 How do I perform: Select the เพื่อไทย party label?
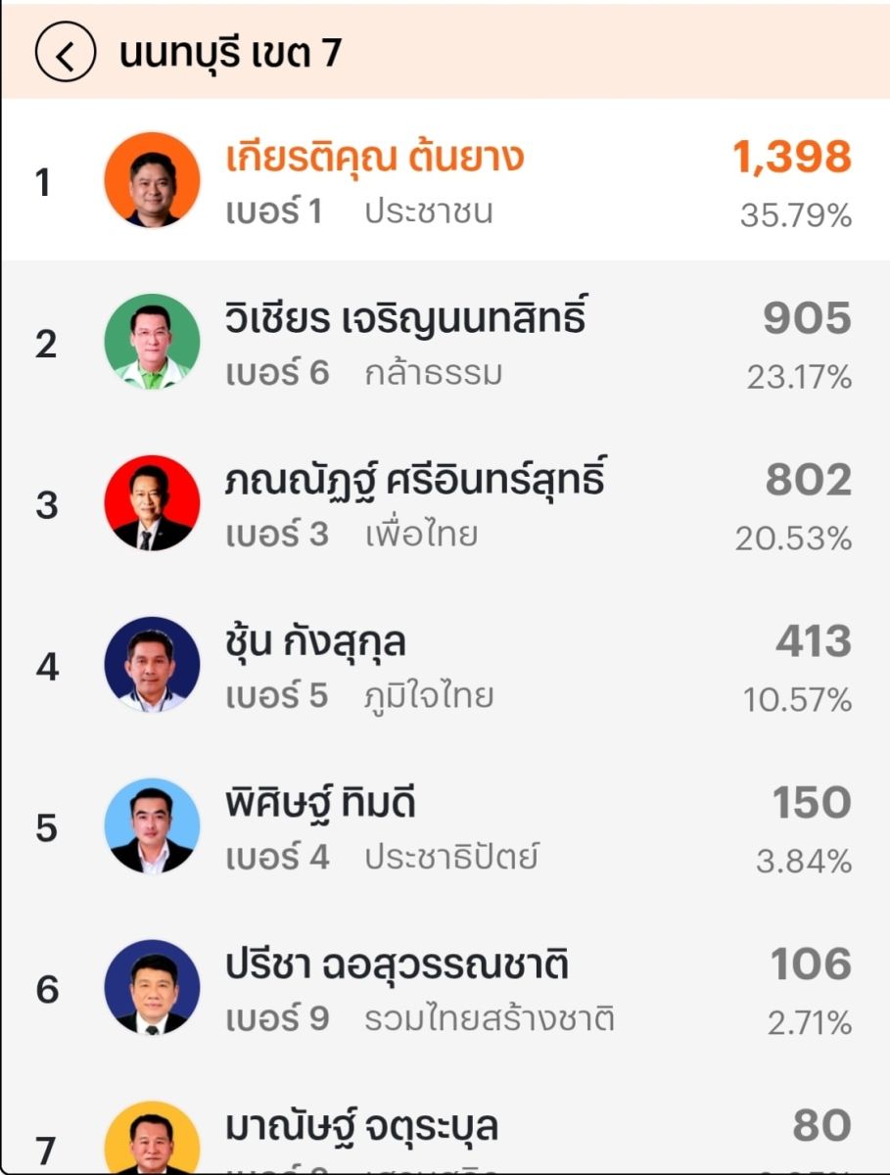tap(421, 535)
